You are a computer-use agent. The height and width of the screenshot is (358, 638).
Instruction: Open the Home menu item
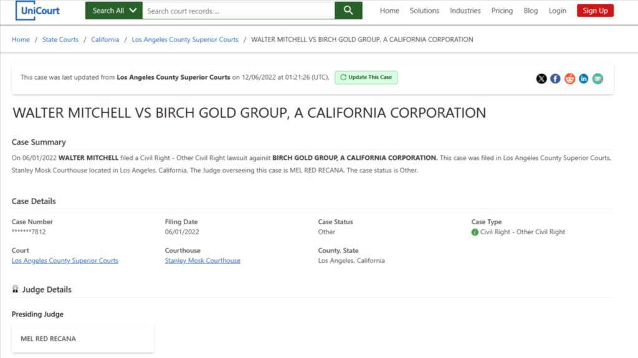click(x=389, y=11)
